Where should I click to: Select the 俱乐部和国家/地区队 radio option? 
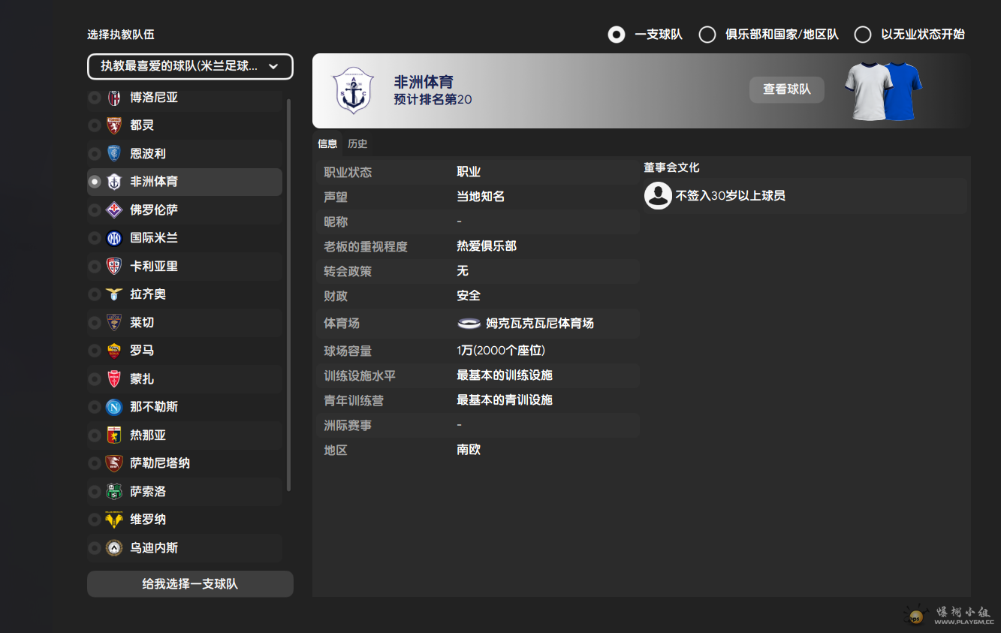[707, 35]
